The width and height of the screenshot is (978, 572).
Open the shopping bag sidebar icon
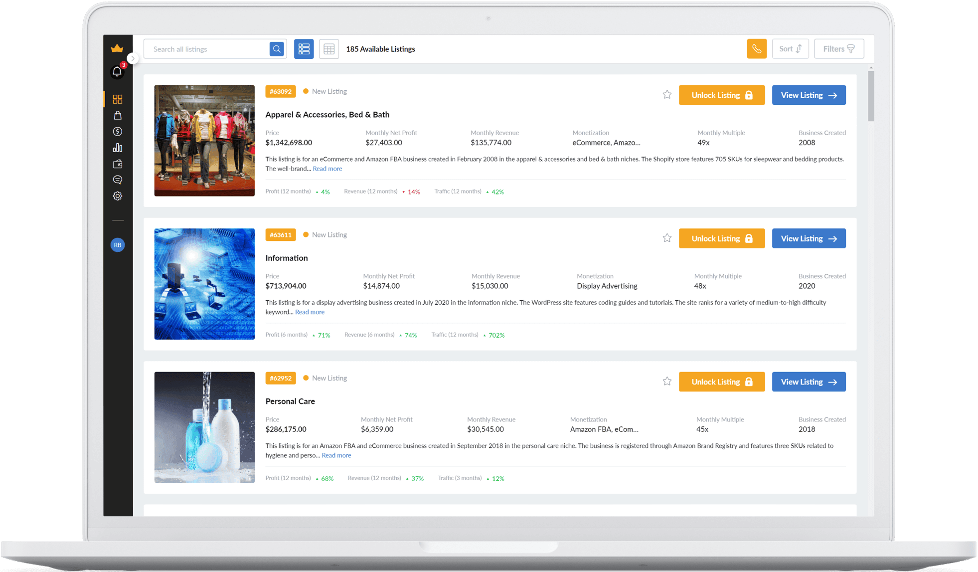118,115
